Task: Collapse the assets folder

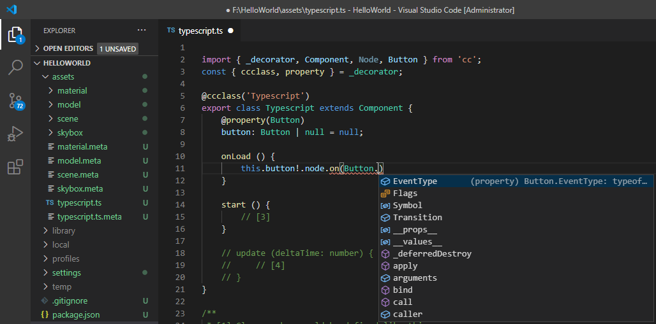Action: point(45,77)
